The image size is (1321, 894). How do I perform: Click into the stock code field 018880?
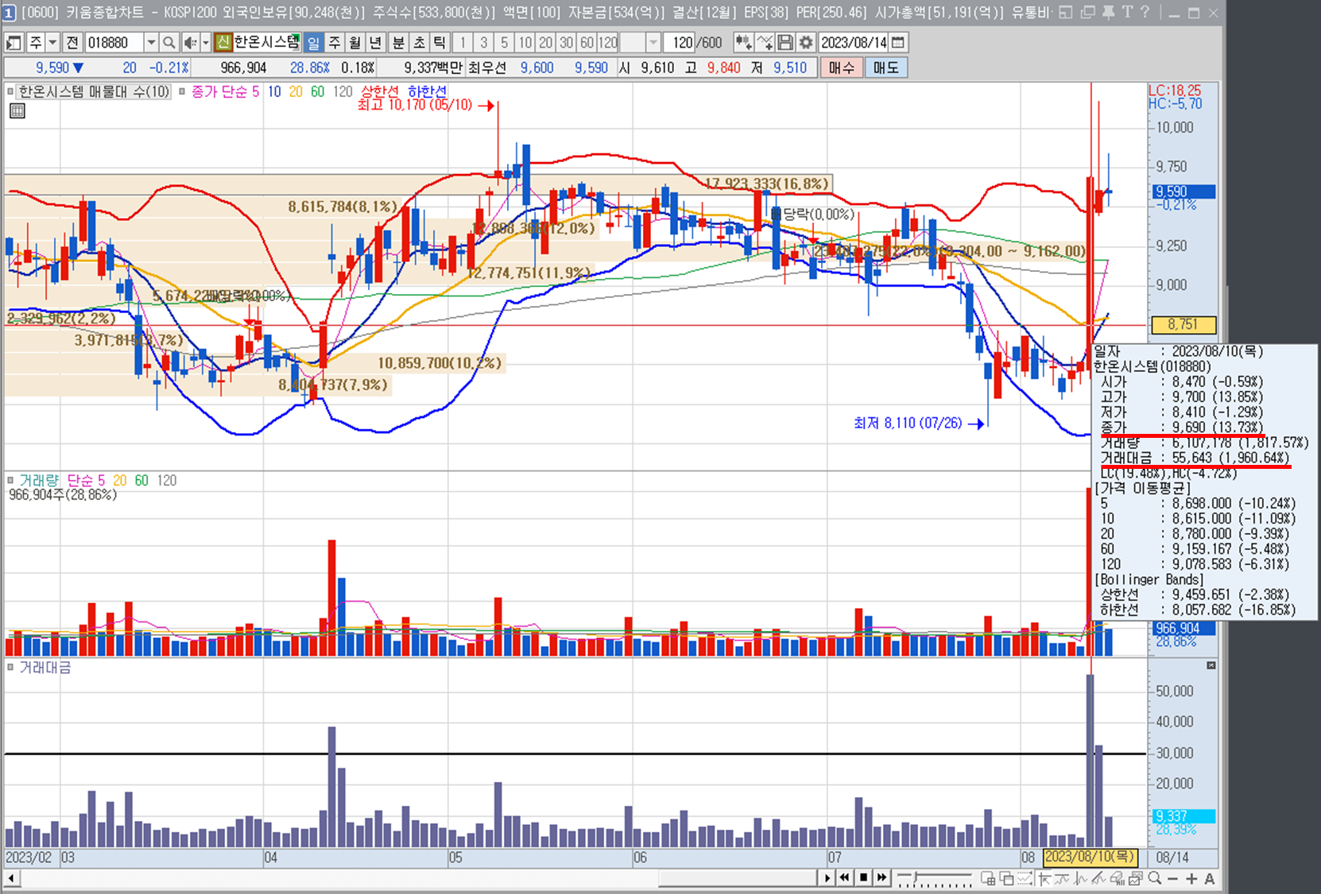coord(114,42)
